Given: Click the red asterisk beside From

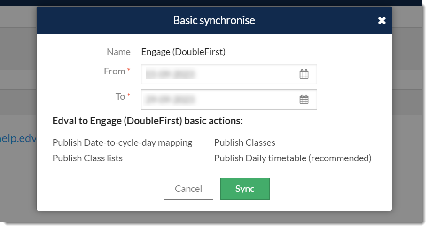Looking at the screenshot, I should (x=129, y=70).
